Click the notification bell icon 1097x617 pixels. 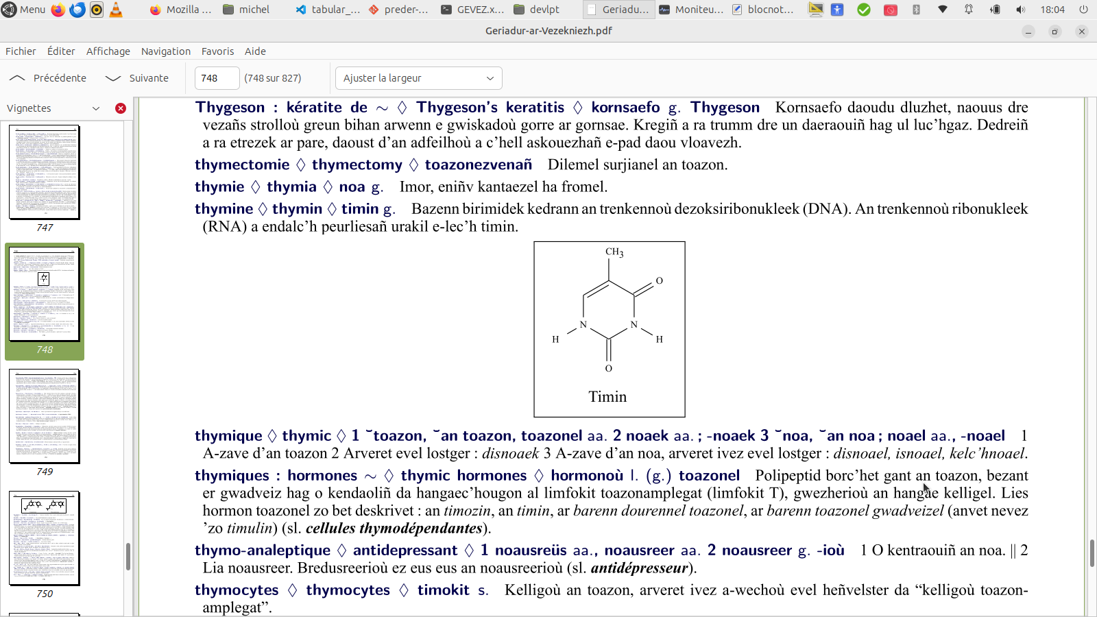(x=969, y=10)
